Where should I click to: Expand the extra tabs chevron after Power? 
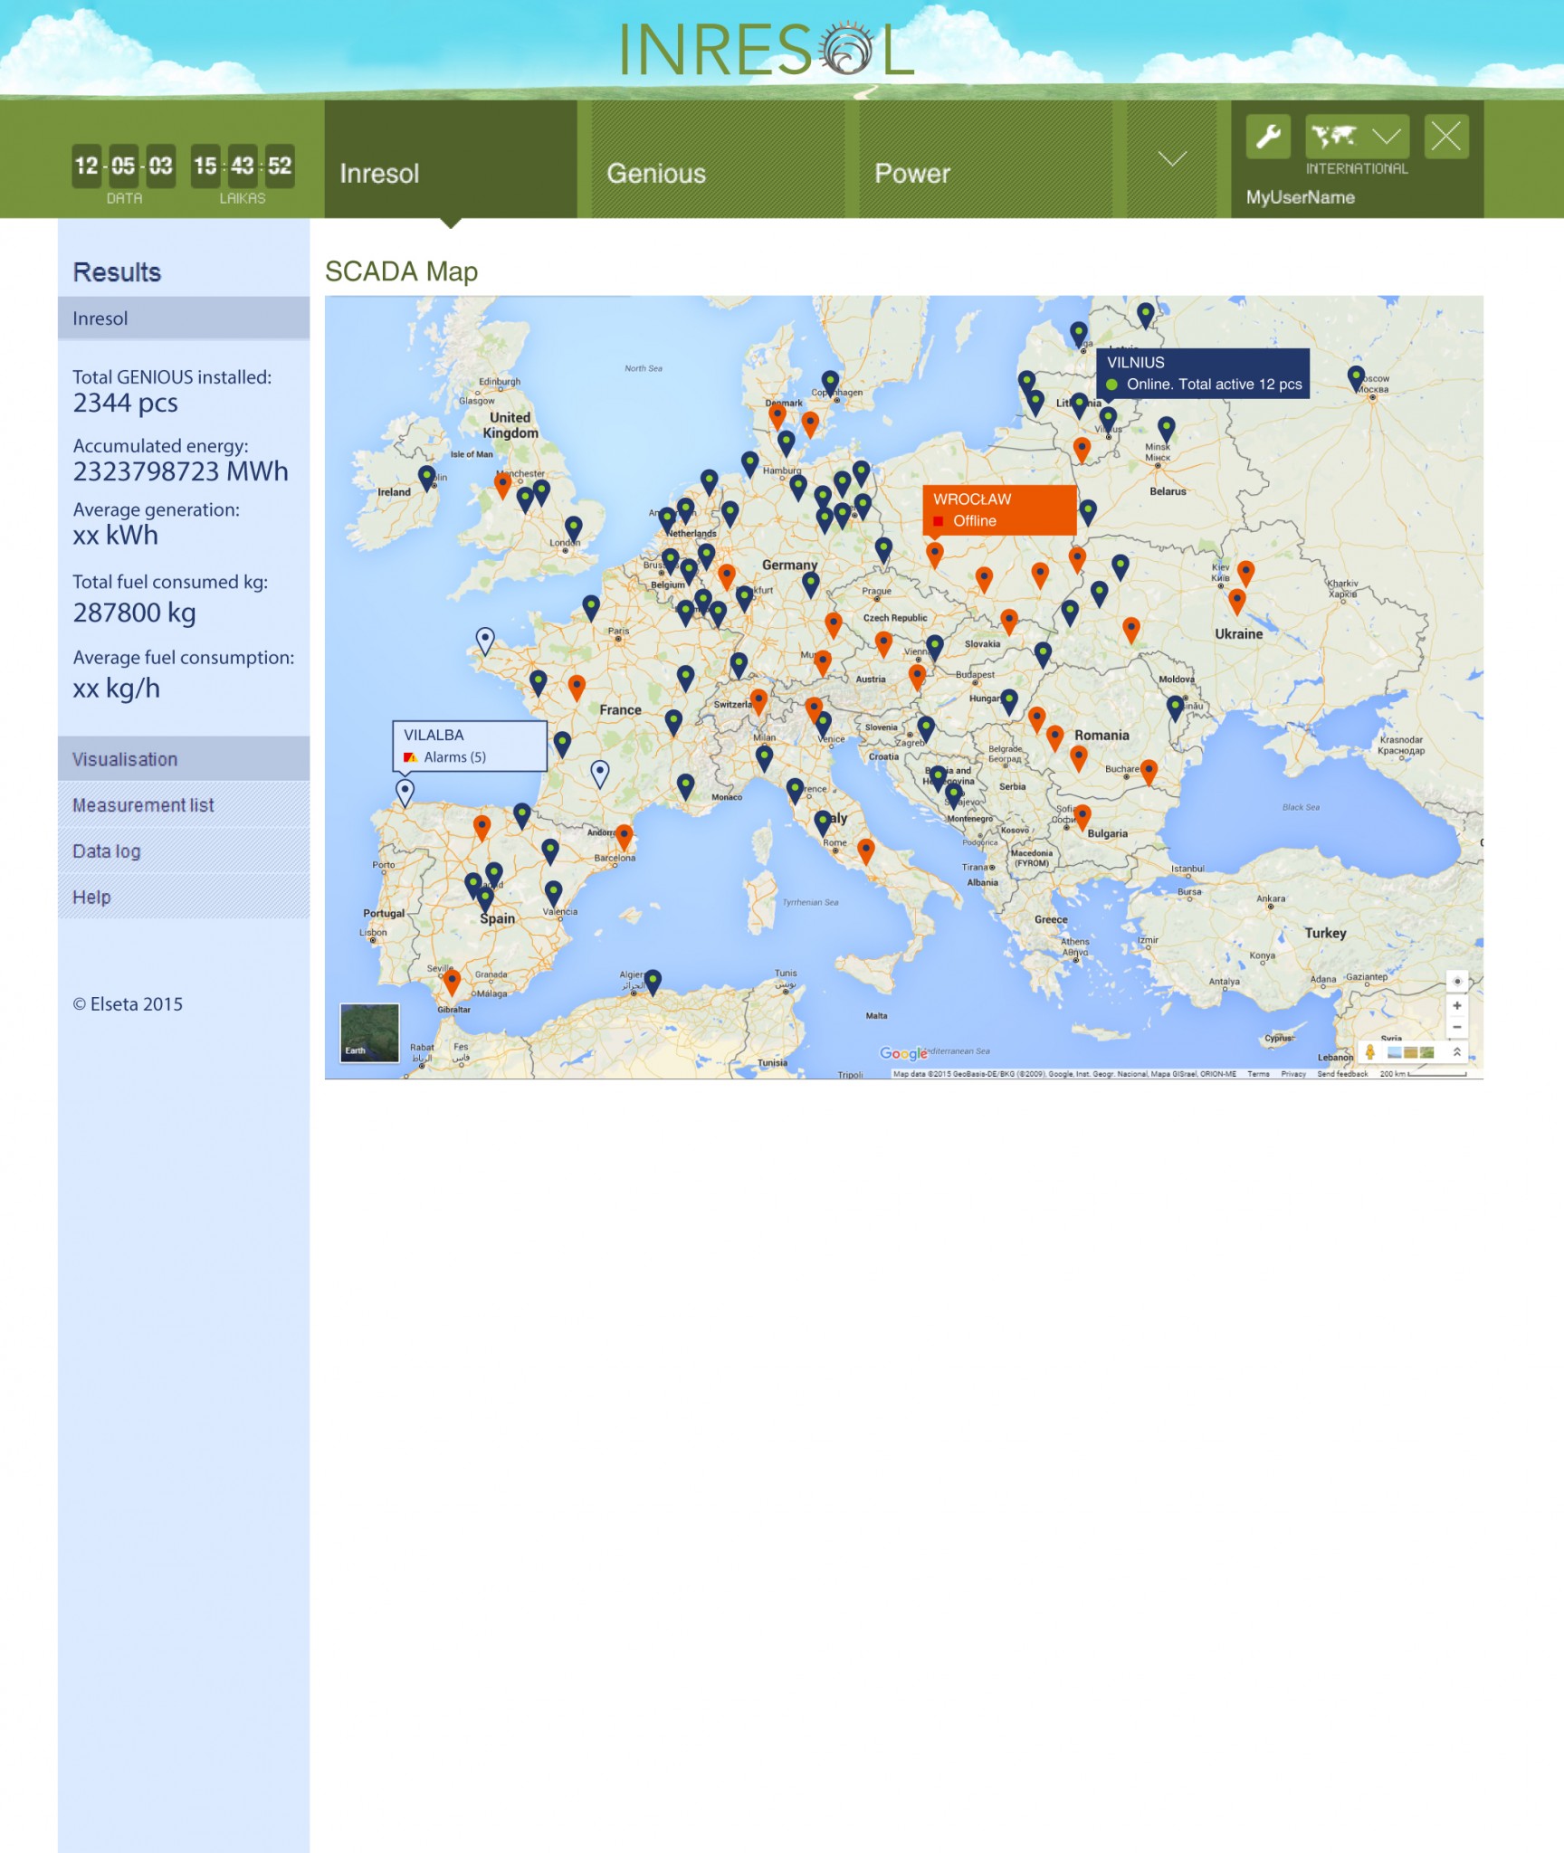1171,159
